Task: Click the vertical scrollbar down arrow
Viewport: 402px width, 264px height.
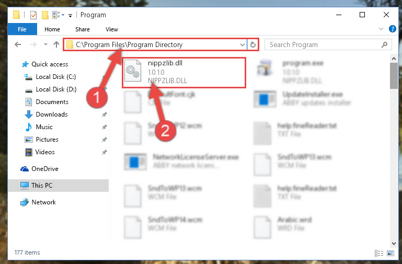Action: click(x=394, y=243)
